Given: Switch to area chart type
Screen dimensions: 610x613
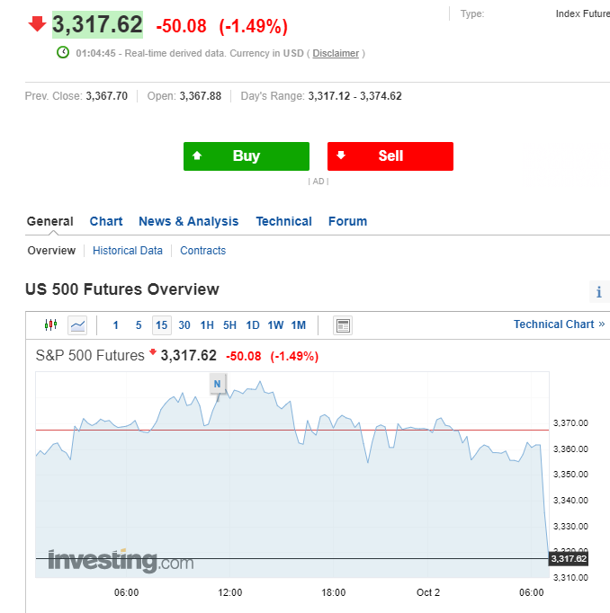Looking at the screenshot, I should coord(77,325).
